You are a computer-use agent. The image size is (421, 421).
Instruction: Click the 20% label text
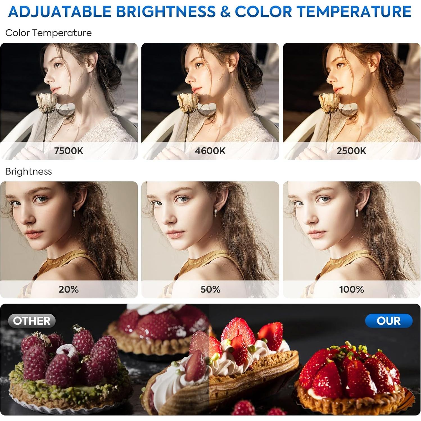click(69, 289)
